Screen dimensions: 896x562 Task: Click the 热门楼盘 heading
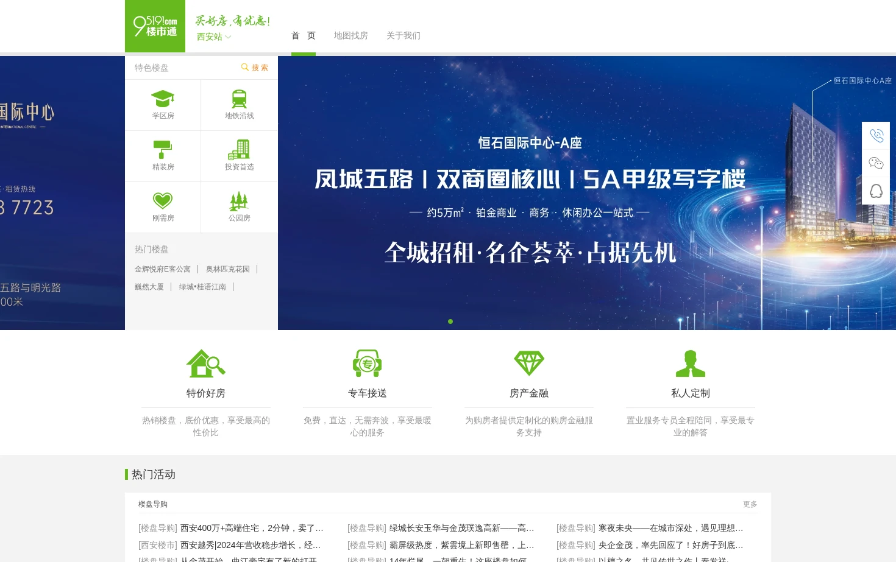click(x=151, y=249)
